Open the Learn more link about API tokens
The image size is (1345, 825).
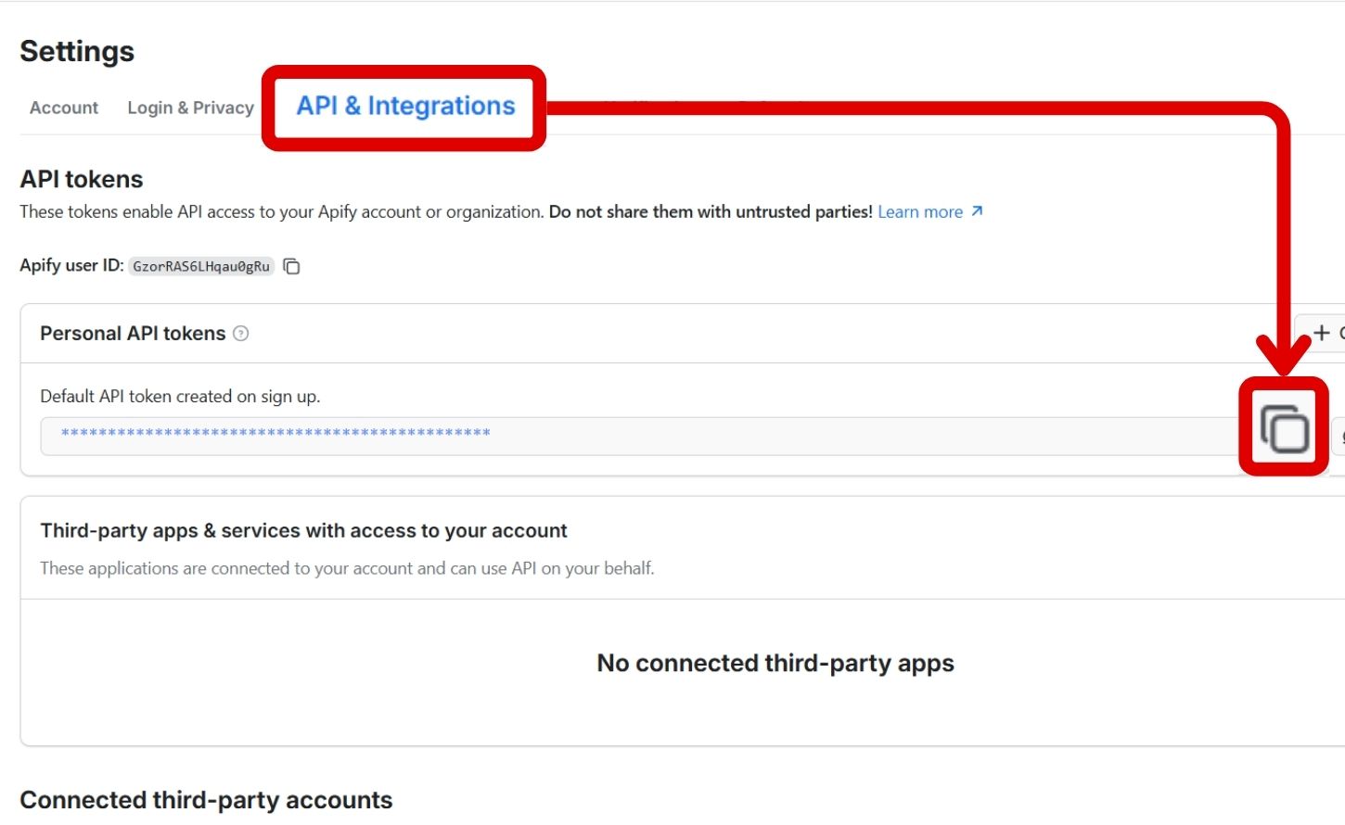[x=919, y=211]
